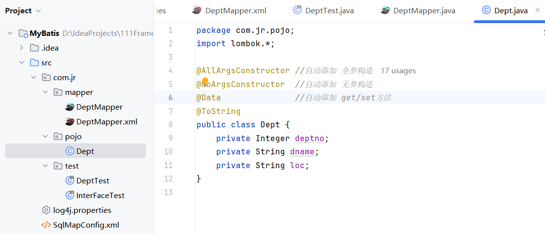Click the test package icon

pyautogui.click(x=58, y=166)
